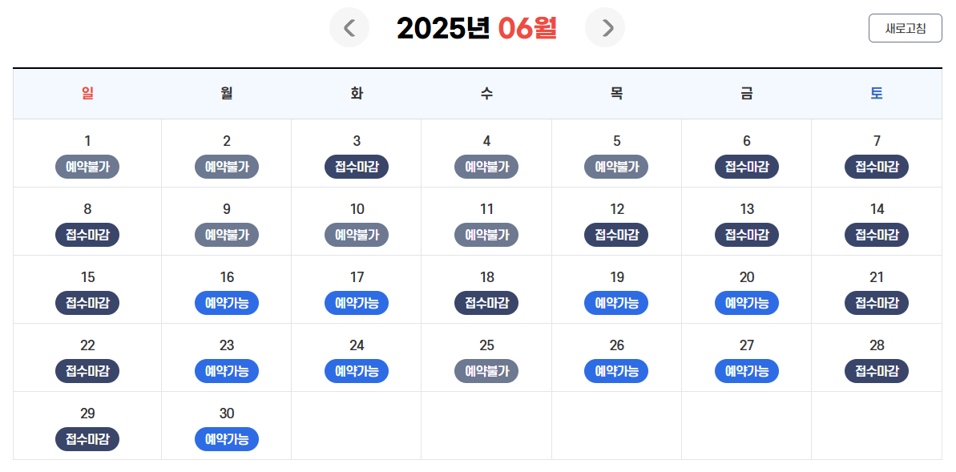
Task: Open the available date June 27
Action: point(746,371)
